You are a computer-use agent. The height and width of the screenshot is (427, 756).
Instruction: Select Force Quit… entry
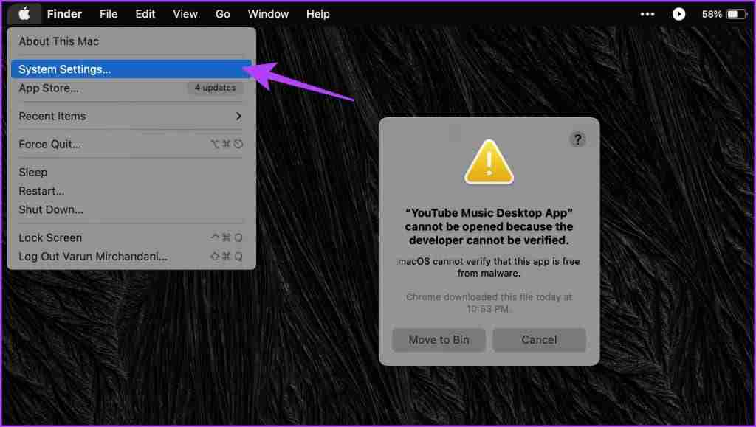(x=131, y=144)
